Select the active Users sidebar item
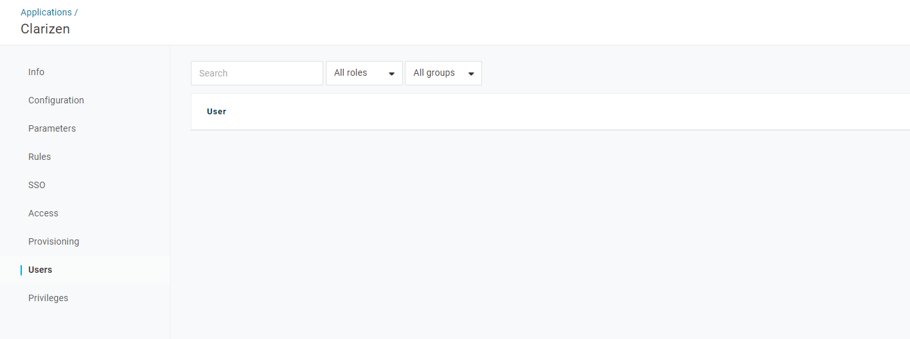The height and width of the screenshot is (339, 910). 40,270
